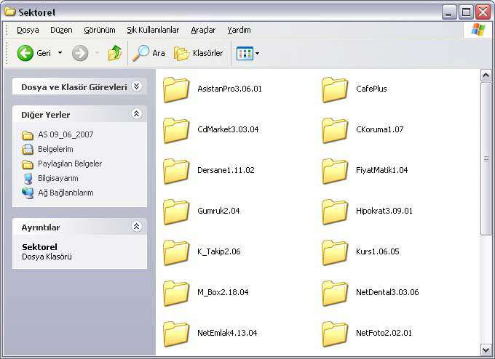Open the Ara search tool
495x359 pixels.
point(148,53)
